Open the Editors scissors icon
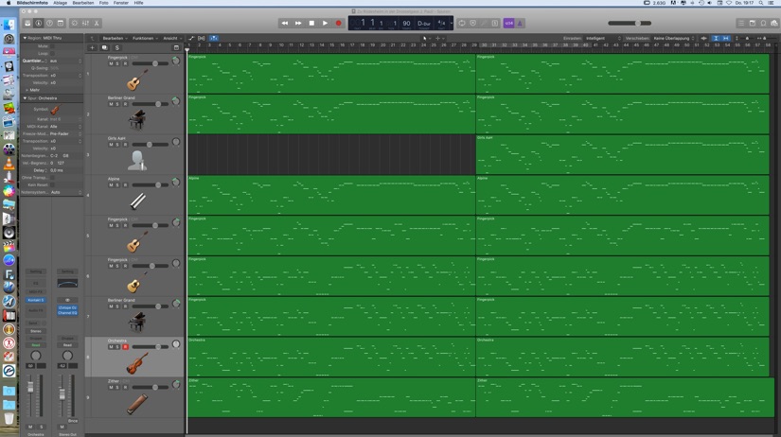The image size is (781, 437). 97,24
